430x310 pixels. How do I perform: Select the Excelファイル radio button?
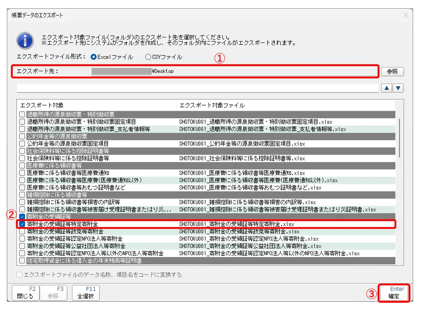pos(94,57)
